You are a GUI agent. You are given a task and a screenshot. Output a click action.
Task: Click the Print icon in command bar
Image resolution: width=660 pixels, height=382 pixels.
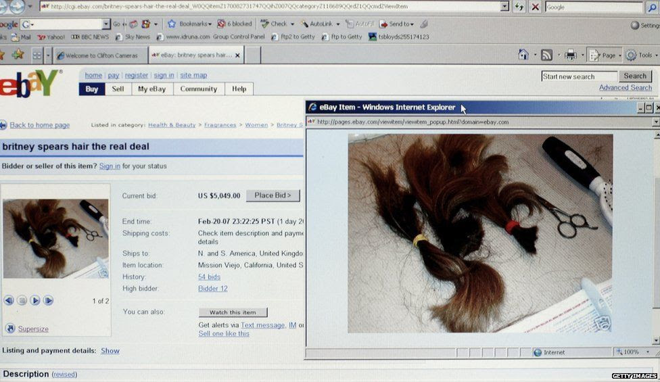570,55
